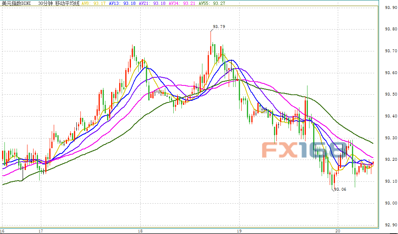Click the 93.00 price axis label
Image resolution: width=398 pixels, height=234 pixels.
[391, 203]
